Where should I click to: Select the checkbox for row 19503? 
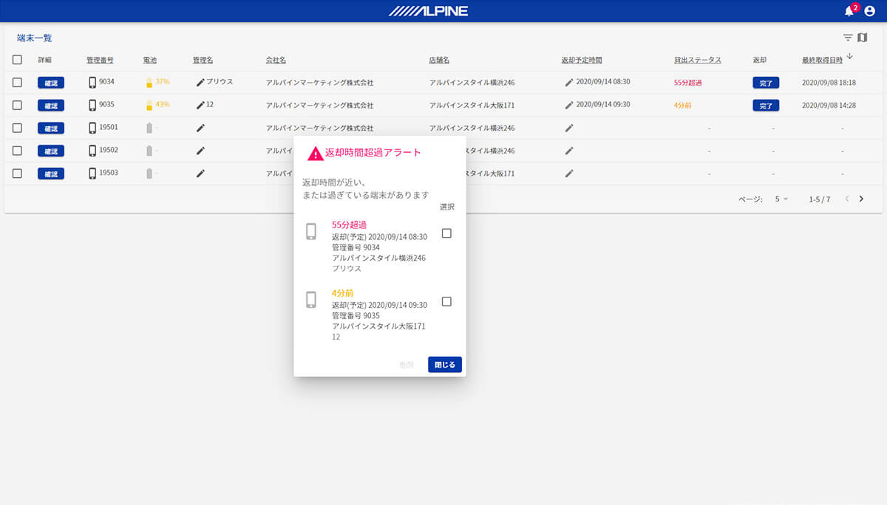coord(17,174)
